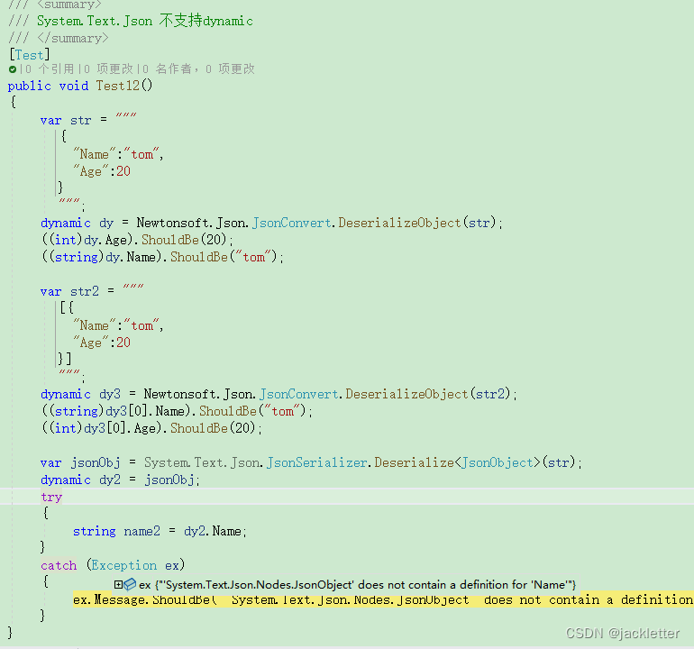694x649 pixels.
Task: Click 'var jsonObj' System.Text.Json Deserialize line
Action: (x=311, y=462)
